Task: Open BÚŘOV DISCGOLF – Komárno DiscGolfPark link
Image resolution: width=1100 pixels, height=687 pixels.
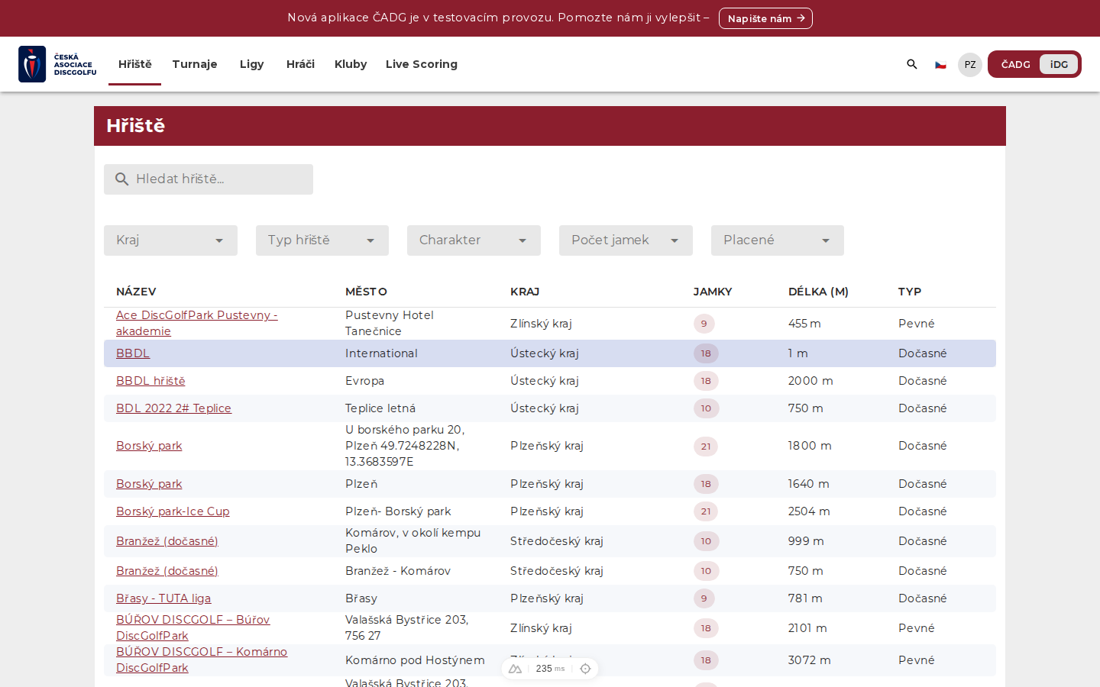Action: (x=202, y=660)
